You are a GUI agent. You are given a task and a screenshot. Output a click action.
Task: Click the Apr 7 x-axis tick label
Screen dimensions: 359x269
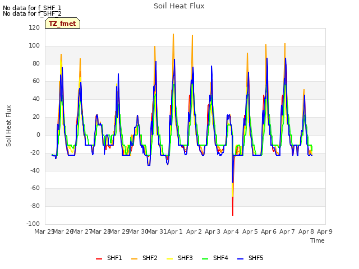(x=287, y=231)
